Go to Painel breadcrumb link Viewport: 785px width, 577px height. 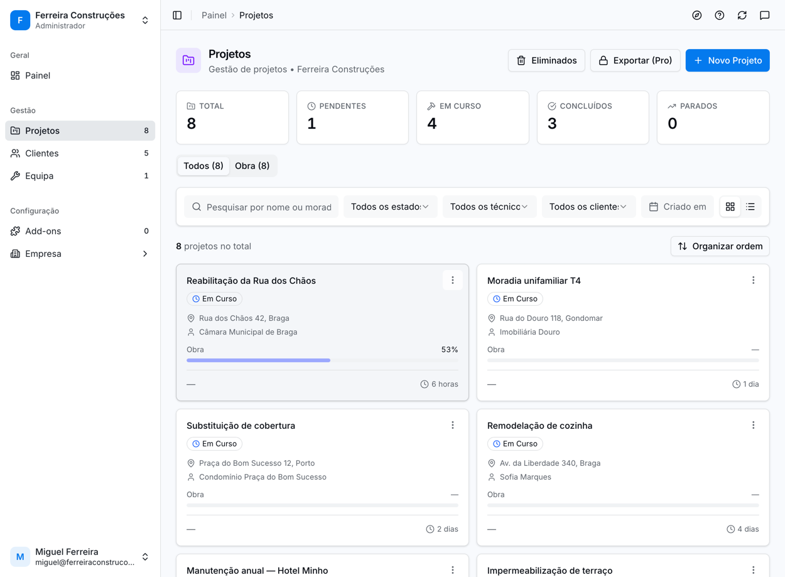(x=214, y=15)
